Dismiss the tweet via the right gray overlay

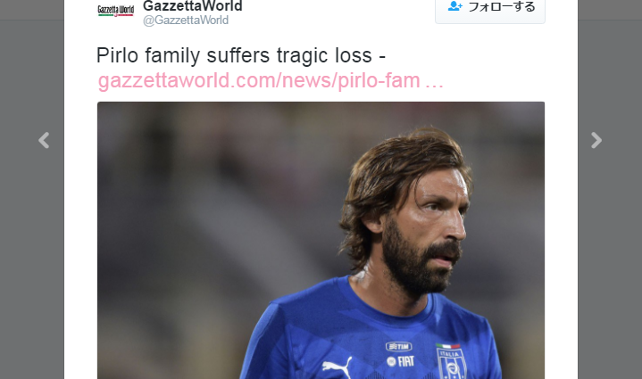(x=610, y=245)
